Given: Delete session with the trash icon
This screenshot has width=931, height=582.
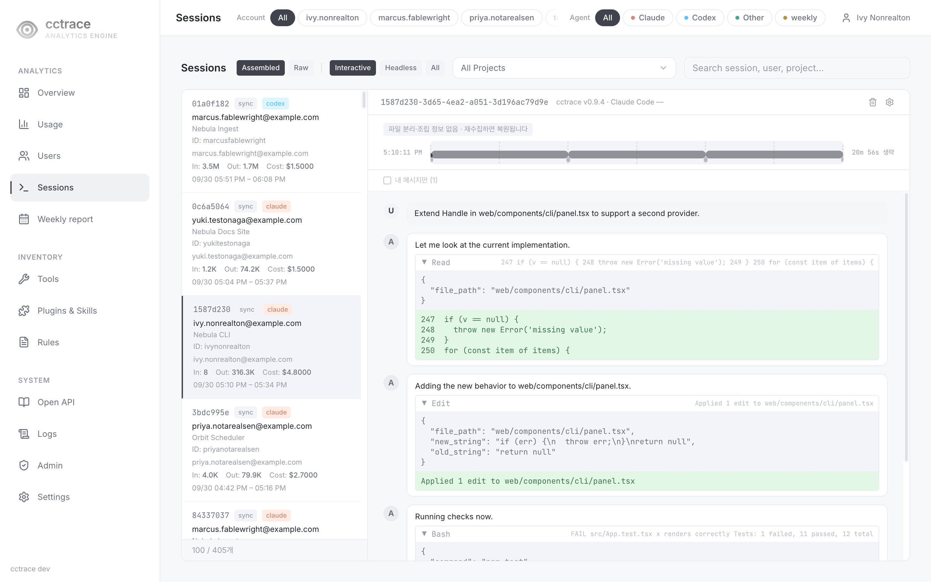Looking at the screenshot, I should 872,102.
